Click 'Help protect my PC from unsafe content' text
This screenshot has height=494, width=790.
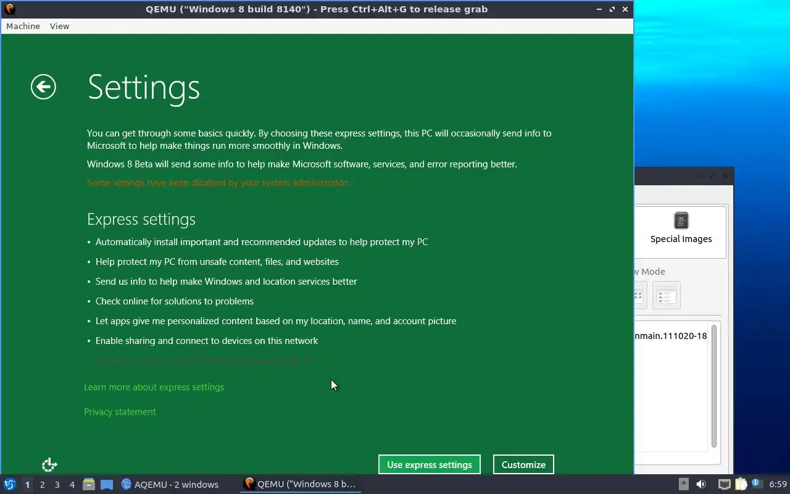coord(217,262)
